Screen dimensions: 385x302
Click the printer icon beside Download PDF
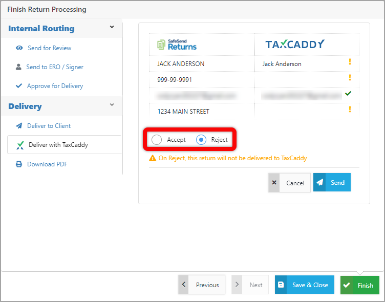pos(19,164)
